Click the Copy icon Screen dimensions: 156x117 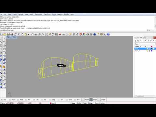22,34
